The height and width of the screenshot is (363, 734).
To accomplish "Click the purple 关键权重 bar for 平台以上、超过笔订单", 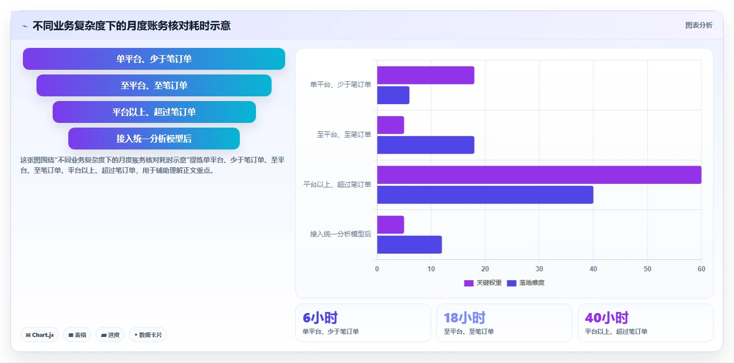I will [x=539, y=175].
